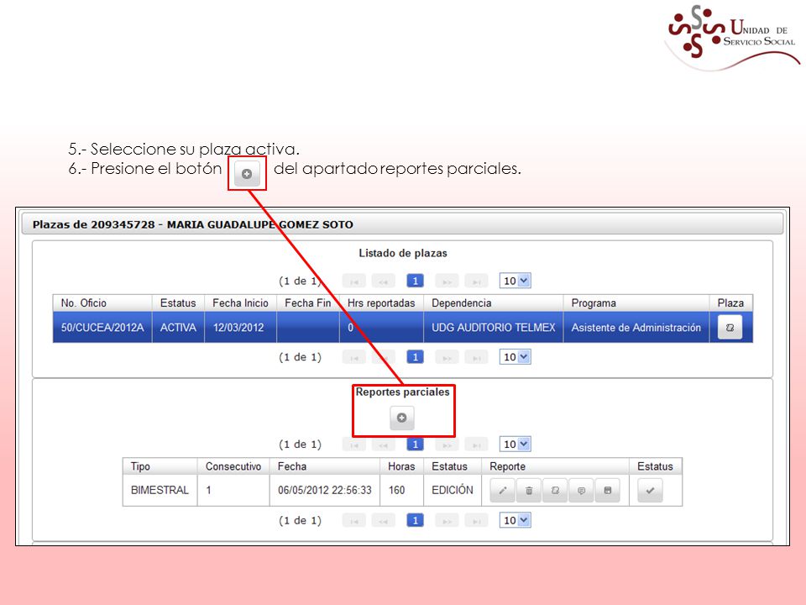
Task: Click the Asistente de Administración cell
Action: (x=636, y=327)
